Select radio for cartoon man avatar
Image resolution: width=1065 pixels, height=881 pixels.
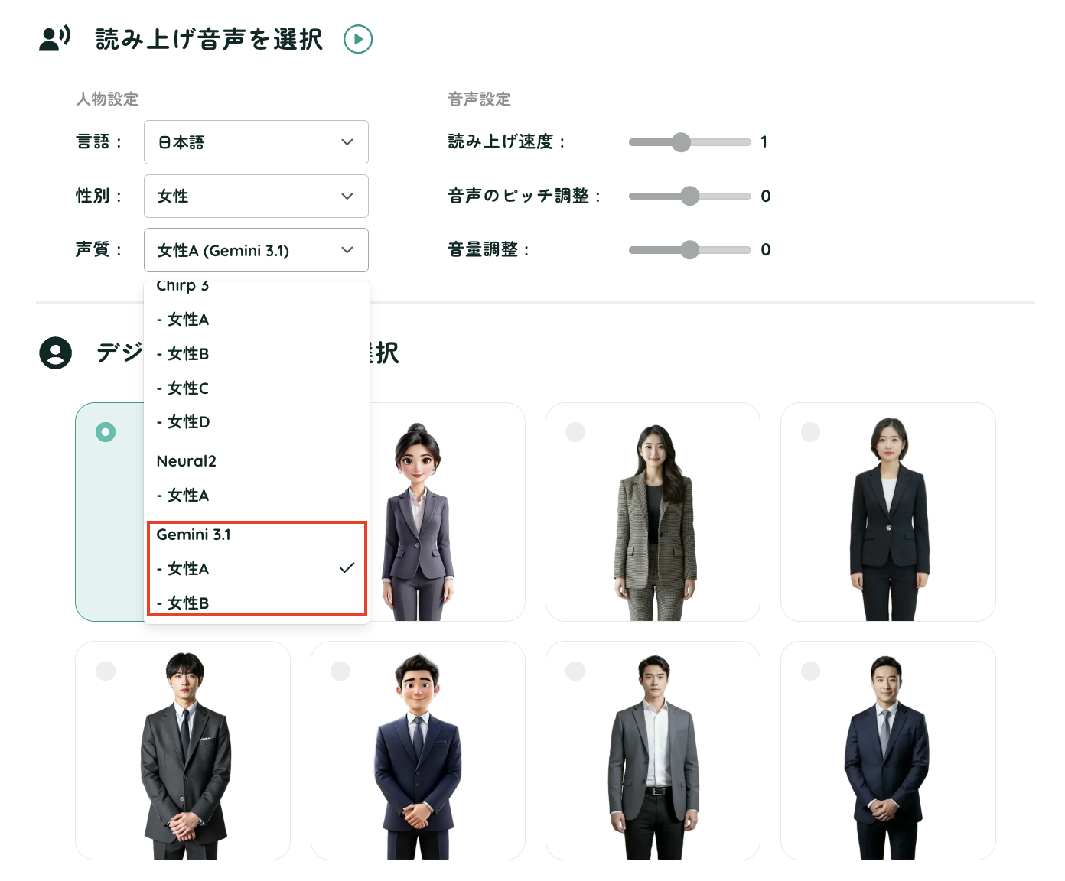point(340,671)
